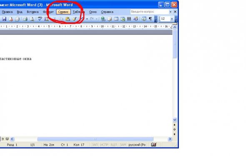Click the Save floppy disk icon
The width and height of the screenshot is (246, 156).
[x=4, y=19]
